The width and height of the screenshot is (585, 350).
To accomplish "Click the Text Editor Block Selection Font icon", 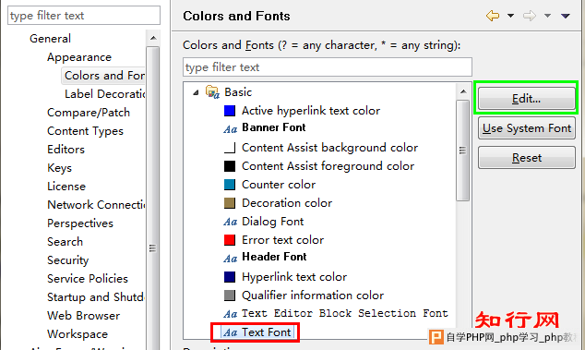I will [230, 314].
